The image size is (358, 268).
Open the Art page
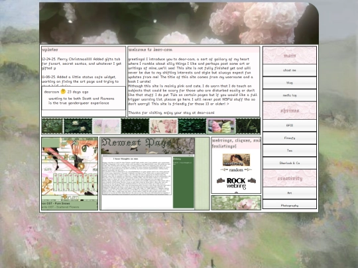(290, 193)
